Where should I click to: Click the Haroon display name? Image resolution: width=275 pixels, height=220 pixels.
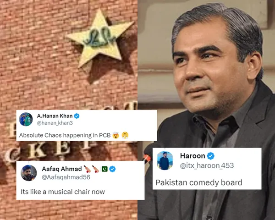[192, 156]
